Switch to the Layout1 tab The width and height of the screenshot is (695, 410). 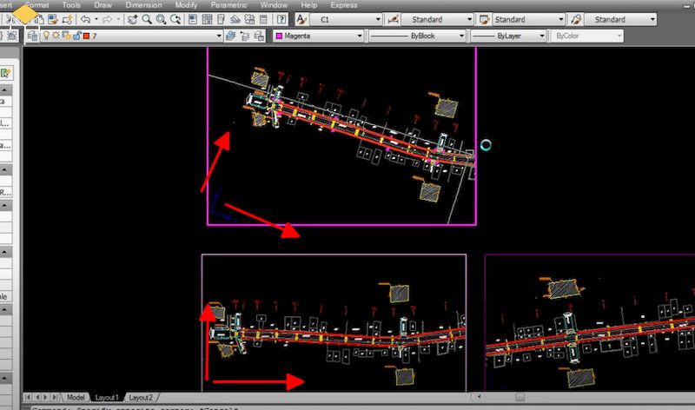coord(107,398)
